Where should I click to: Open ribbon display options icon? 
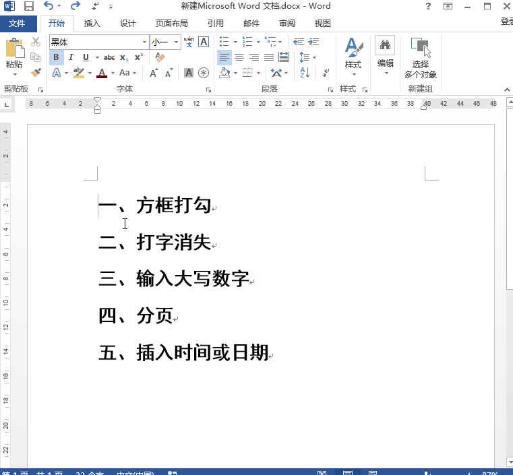tap(448, 6)
